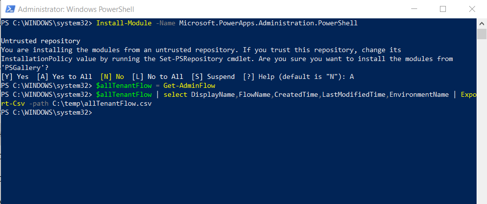Image resolution: width=487 pixels, height=204 pixels.
Task: Click the "Administrator: Windows PowerShell" title text
Action: coord(76,9)
